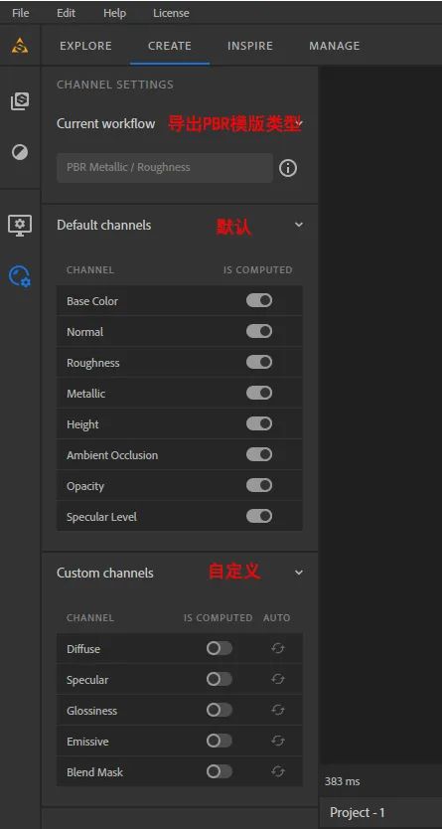This screenshot has width=442, height=829.
Task: Enable the Blend Mask computed switch
Action: pyautogui.click(x=220, y=772)
